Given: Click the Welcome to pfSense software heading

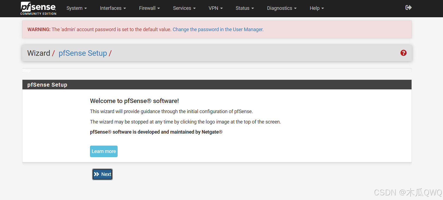Looking at the screenshot, I should pos(134,101).
